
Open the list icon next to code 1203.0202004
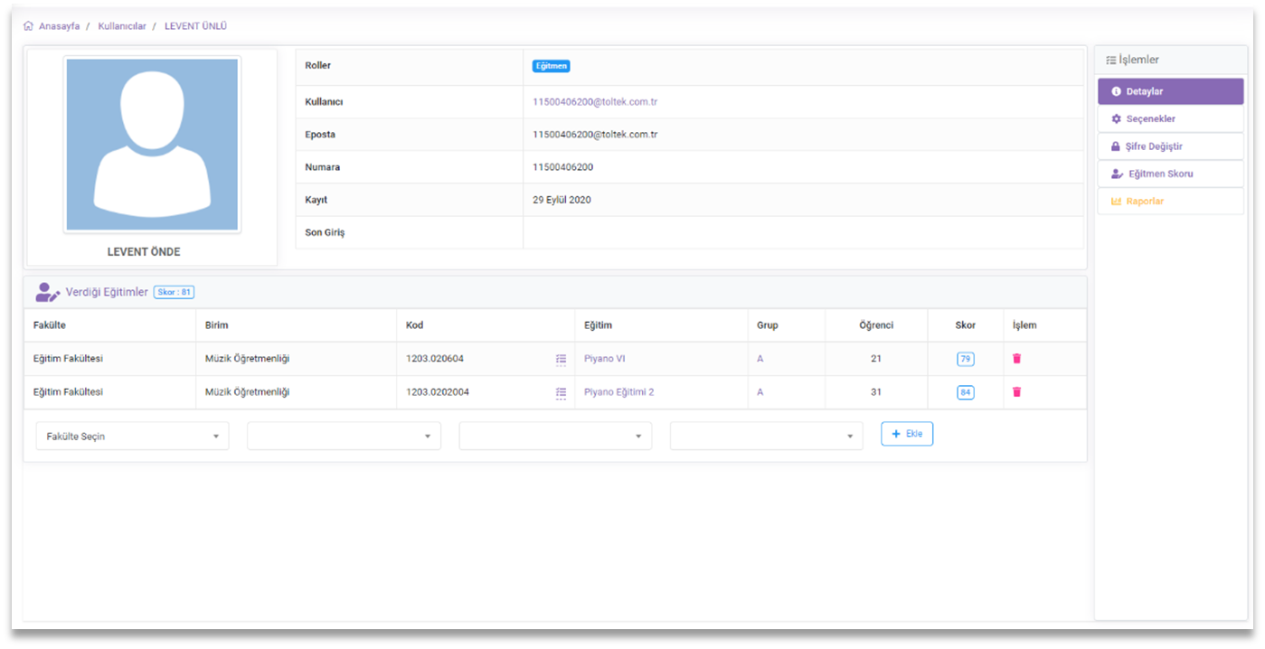pyautogui.click(x=561, y=391)
